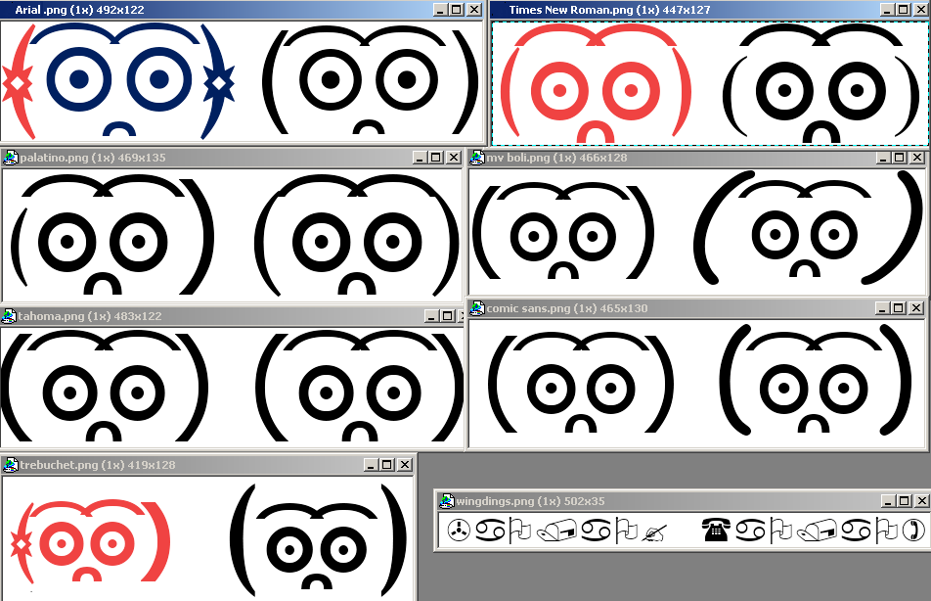This screenshot has width=931, height=601.
Task: Click the palatino.png window's title bar icon
Action: coord(11,158)
